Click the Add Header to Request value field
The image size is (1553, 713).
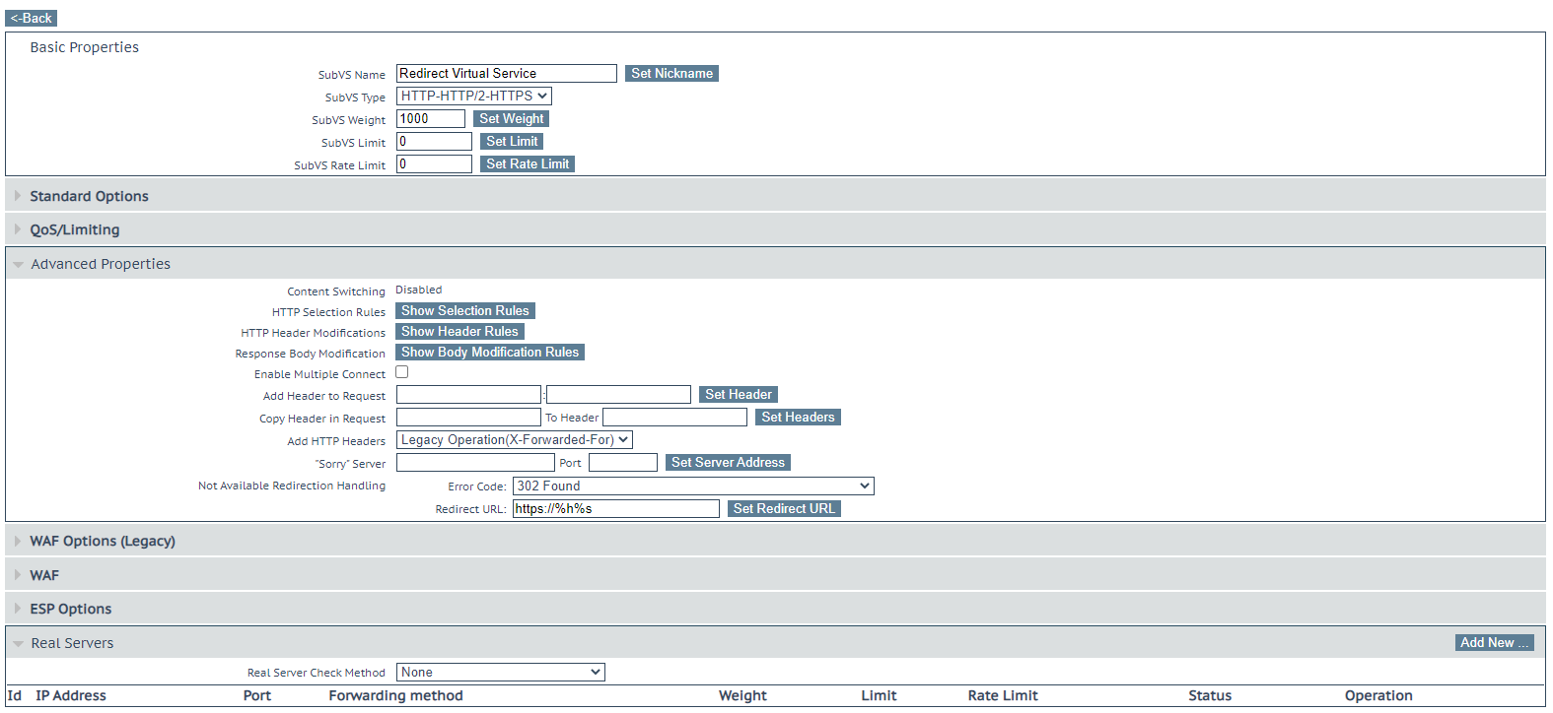click(619, 395)
